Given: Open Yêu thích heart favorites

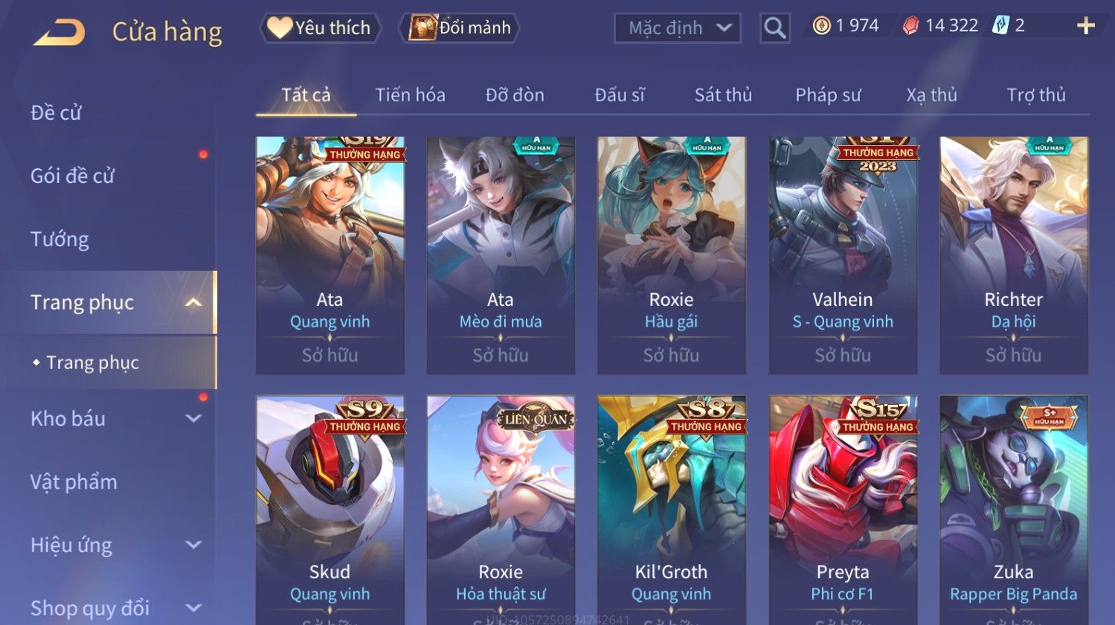Looking at the screenshot, I should pyautogui.click(x=320, y=28).
